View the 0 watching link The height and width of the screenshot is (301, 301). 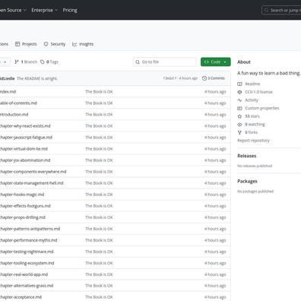coord(255,125)
